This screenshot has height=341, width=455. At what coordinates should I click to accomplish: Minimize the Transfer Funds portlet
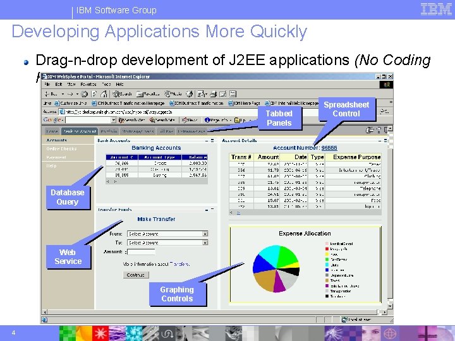(207, 210)
